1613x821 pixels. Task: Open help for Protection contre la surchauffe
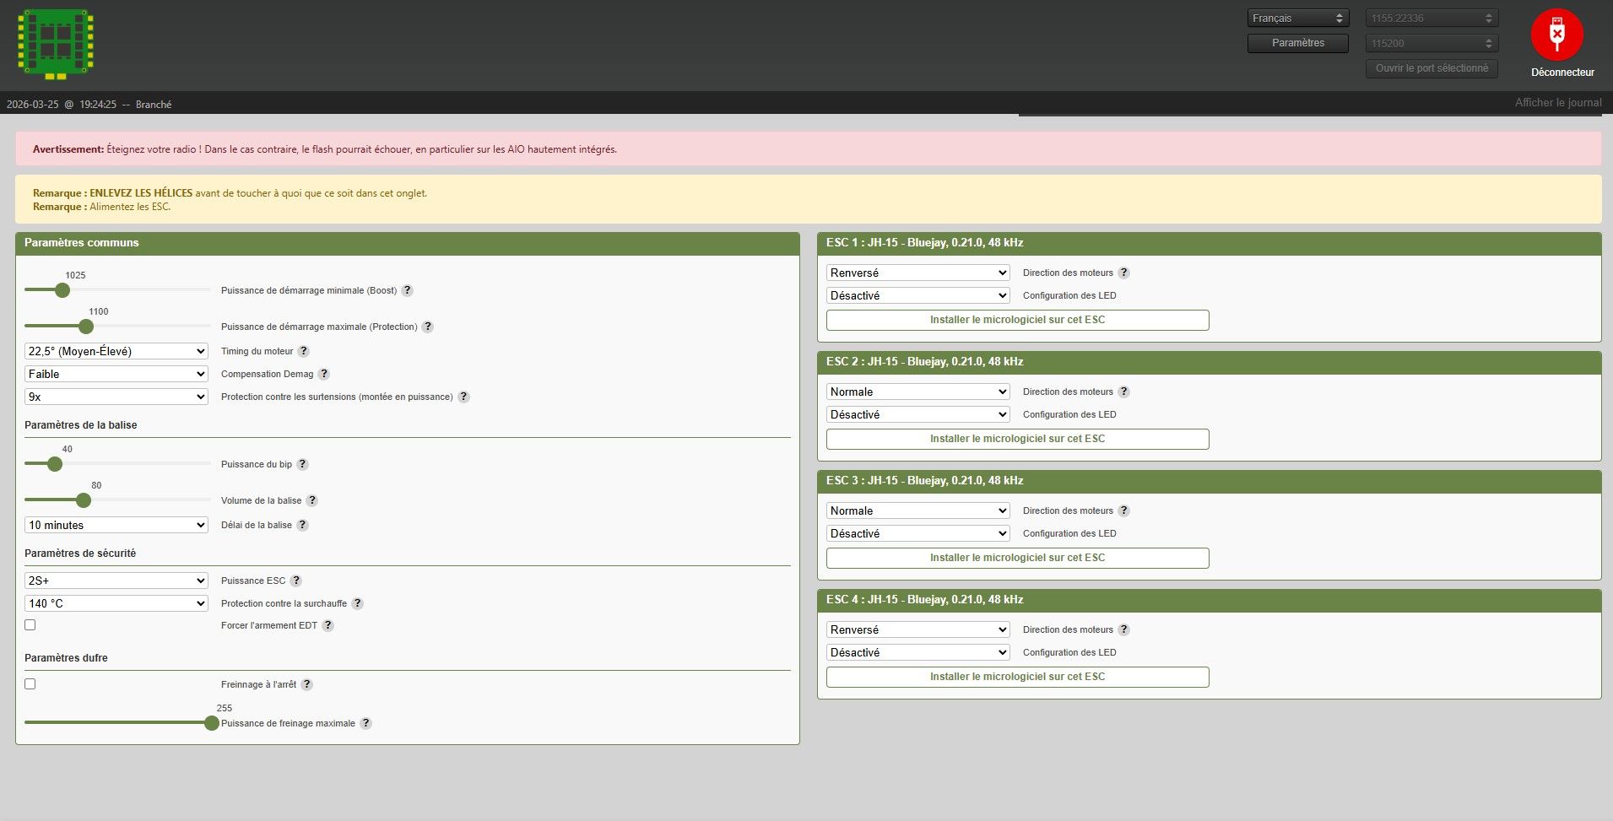pos(358,603)
